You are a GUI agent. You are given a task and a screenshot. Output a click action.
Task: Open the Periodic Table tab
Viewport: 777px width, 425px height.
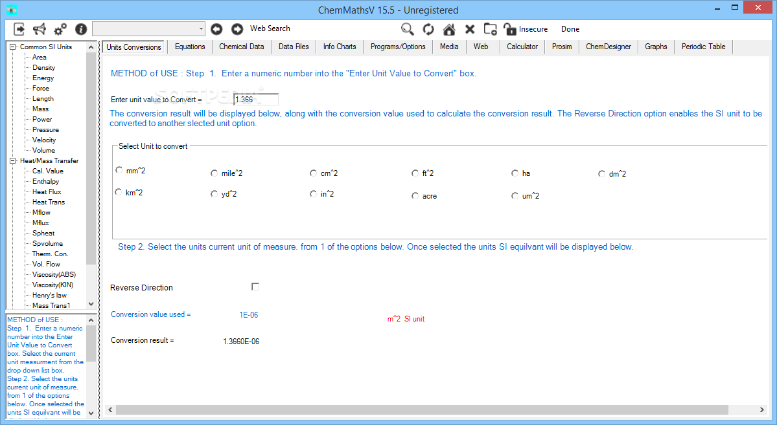pyautogui.click(x=703, y=47)
